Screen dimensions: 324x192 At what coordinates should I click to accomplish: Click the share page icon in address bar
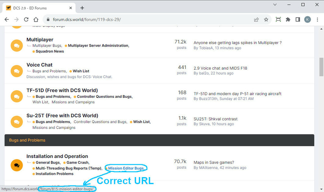pyautogui.click(x=256, y=19)
